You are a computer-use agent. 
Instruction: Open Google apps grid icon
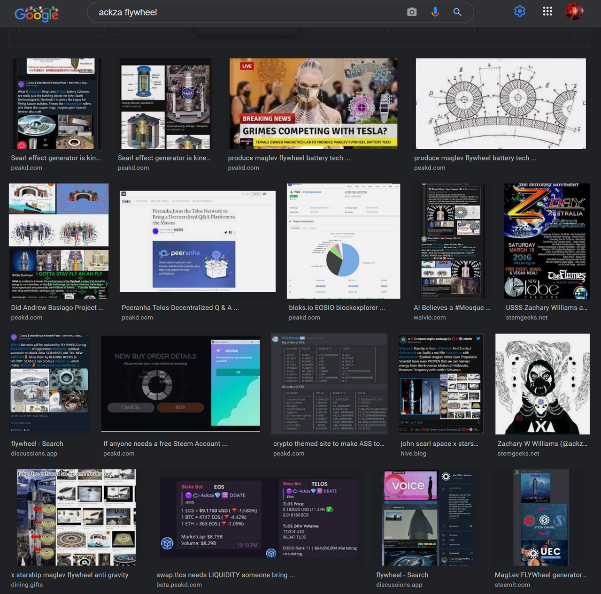pyautogui.click(x=547, y=11)
